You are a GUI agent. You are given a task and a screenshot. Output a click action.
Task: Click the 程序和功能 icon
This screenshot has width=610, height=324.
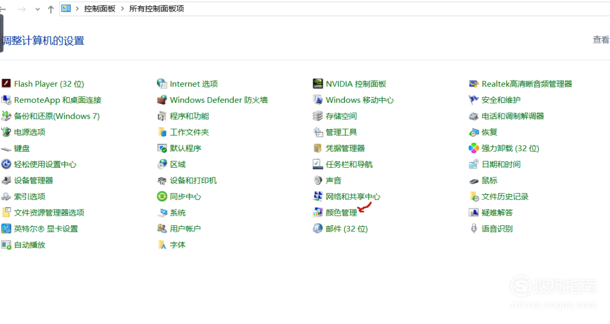[162, 116]
